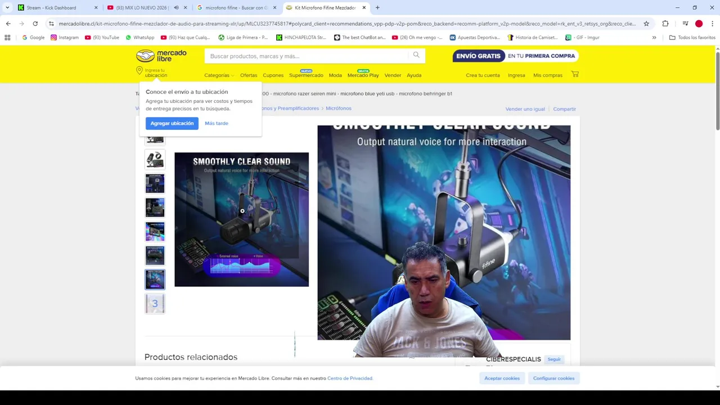The image size is (720, 405).
Task: Mute the YouTube tab audio icon
Action: click(x=176, y=8)
